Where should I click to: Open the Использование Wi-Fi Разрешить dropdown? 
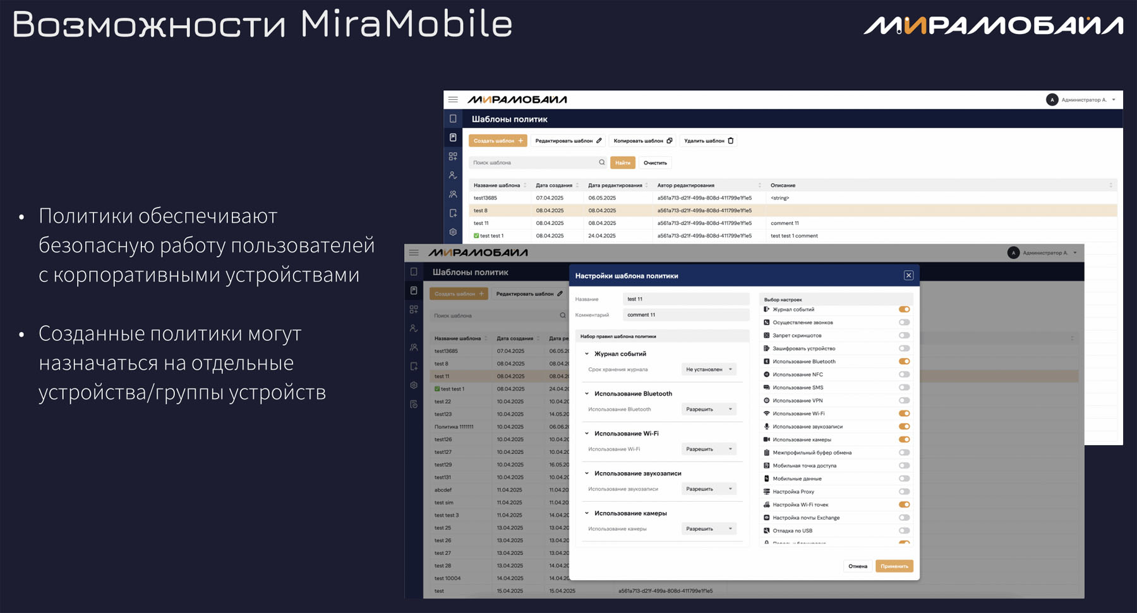click(709, 449)
